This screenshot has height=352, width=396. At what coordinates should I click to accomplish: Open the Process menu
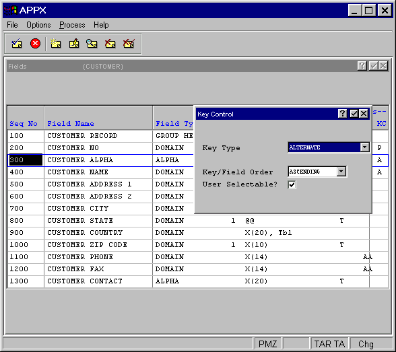point(72,25)
